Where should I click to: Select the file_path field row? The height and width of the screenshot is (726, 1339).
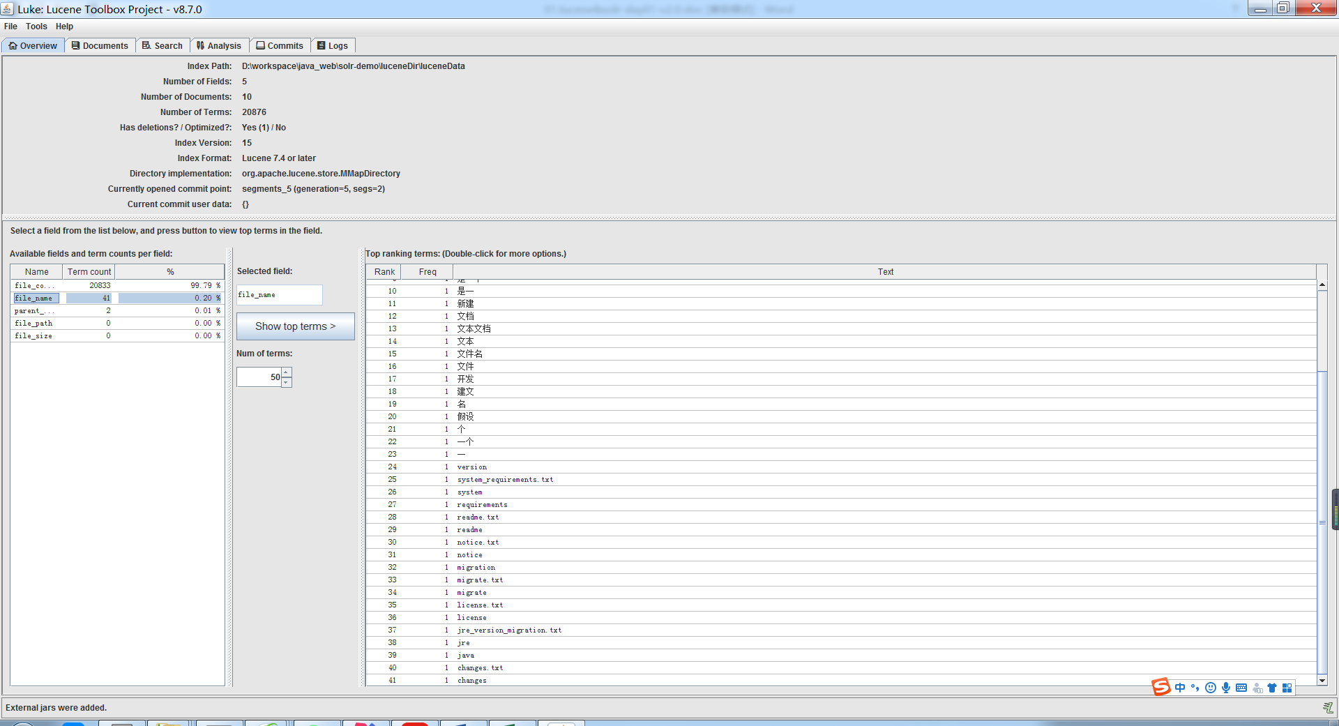(117, 324)
